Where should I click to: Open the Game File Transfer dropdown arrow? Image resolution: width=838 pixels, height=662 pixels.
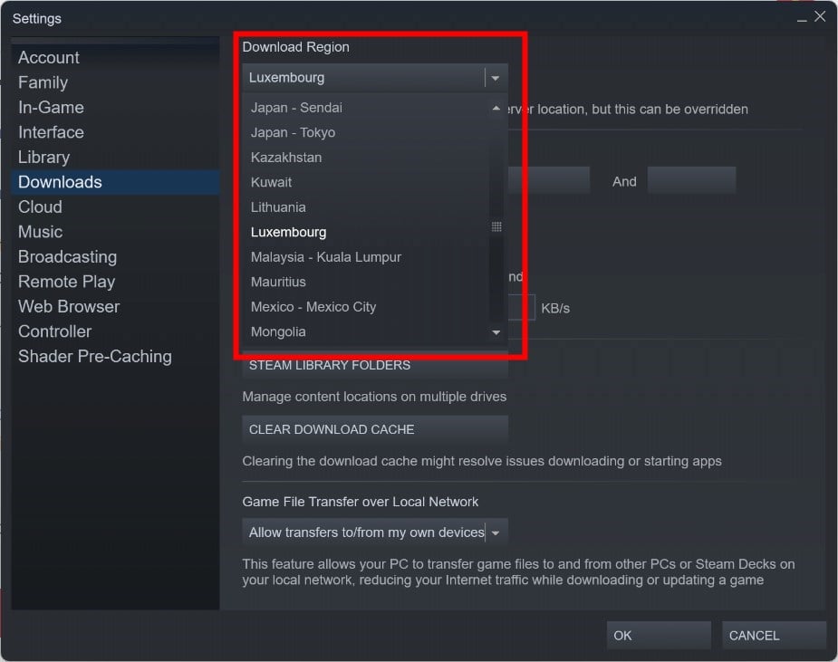click(496, 532)
